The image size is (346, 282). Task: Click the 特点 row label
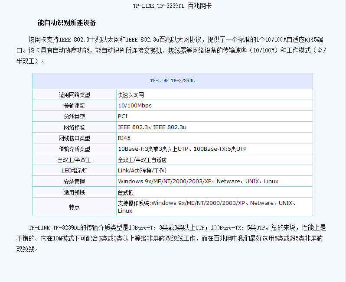click(x=74, y=207)
